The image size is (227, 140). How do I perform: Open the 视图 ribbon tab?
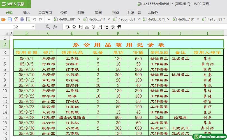pyautogui.click(x=116, y=12)
